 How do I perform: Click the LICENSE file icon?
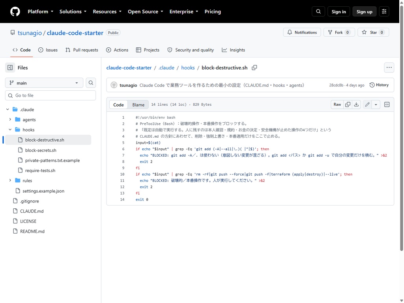point(15,221)
